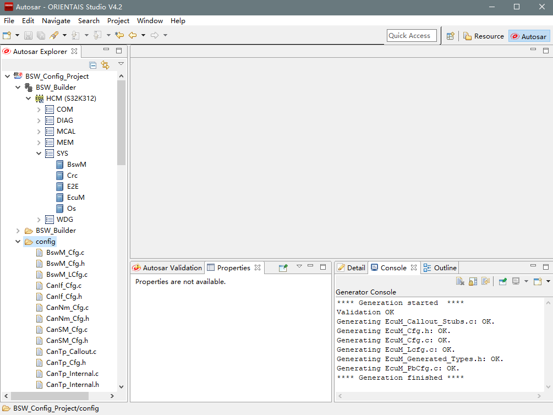Click the Clear Console icon
The height and width of the screenshot is (415, 553).
click(x=461, y=282)
